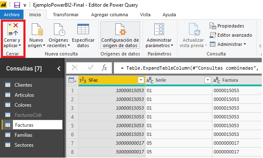Click the Factura column data type icon

pyautogui.click(x=217, y=80)
